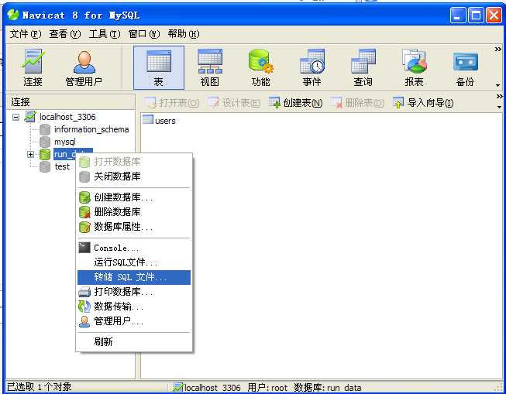Screen dimensions: 506x394
Task: Expand the run_data database node
Action: point(30,155)
